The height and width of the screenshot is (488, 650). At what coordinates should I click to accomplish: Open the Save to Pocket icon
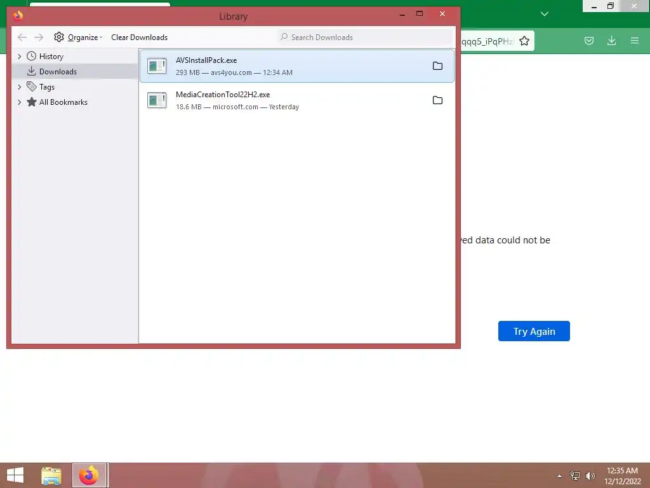click(589, 41)
